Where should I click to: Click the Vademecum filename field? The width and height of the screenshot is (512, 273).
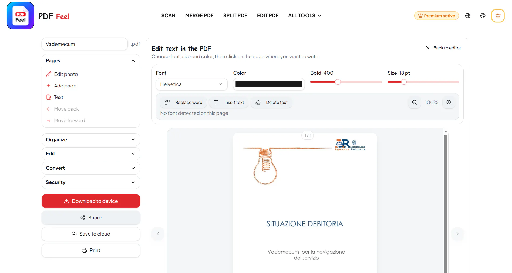pos(85,44)
